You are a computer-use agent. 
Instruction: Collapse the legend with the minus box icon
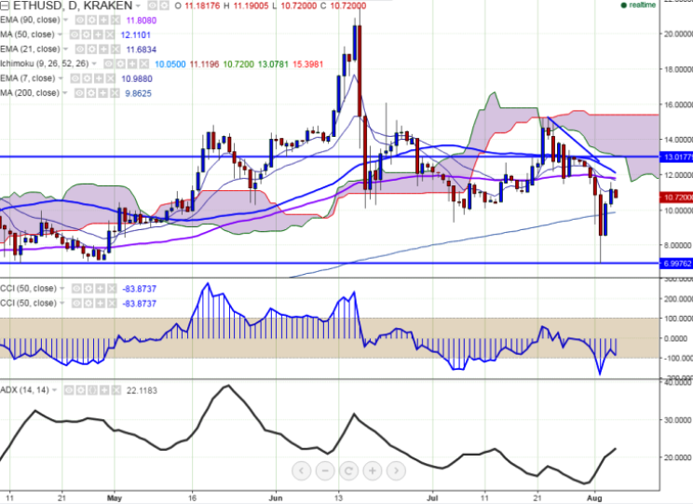[x=5, y=6]
